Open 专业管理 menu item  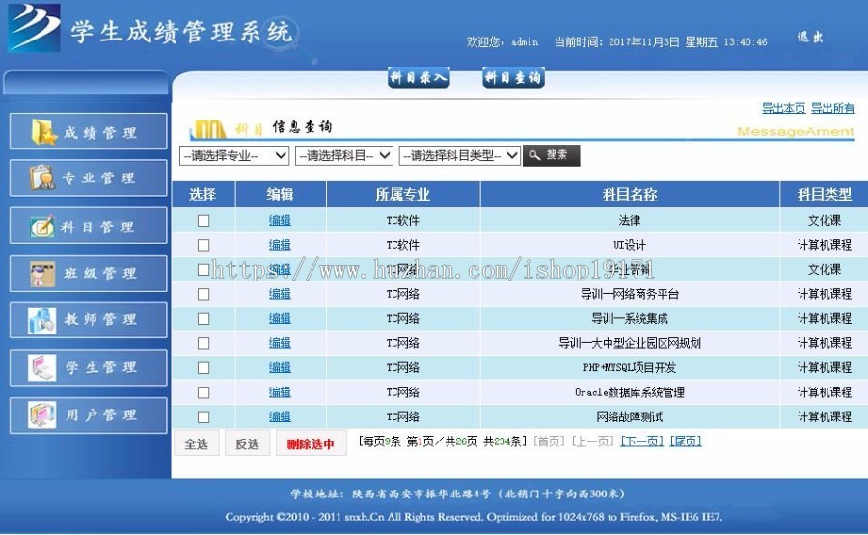click(88, 177)
